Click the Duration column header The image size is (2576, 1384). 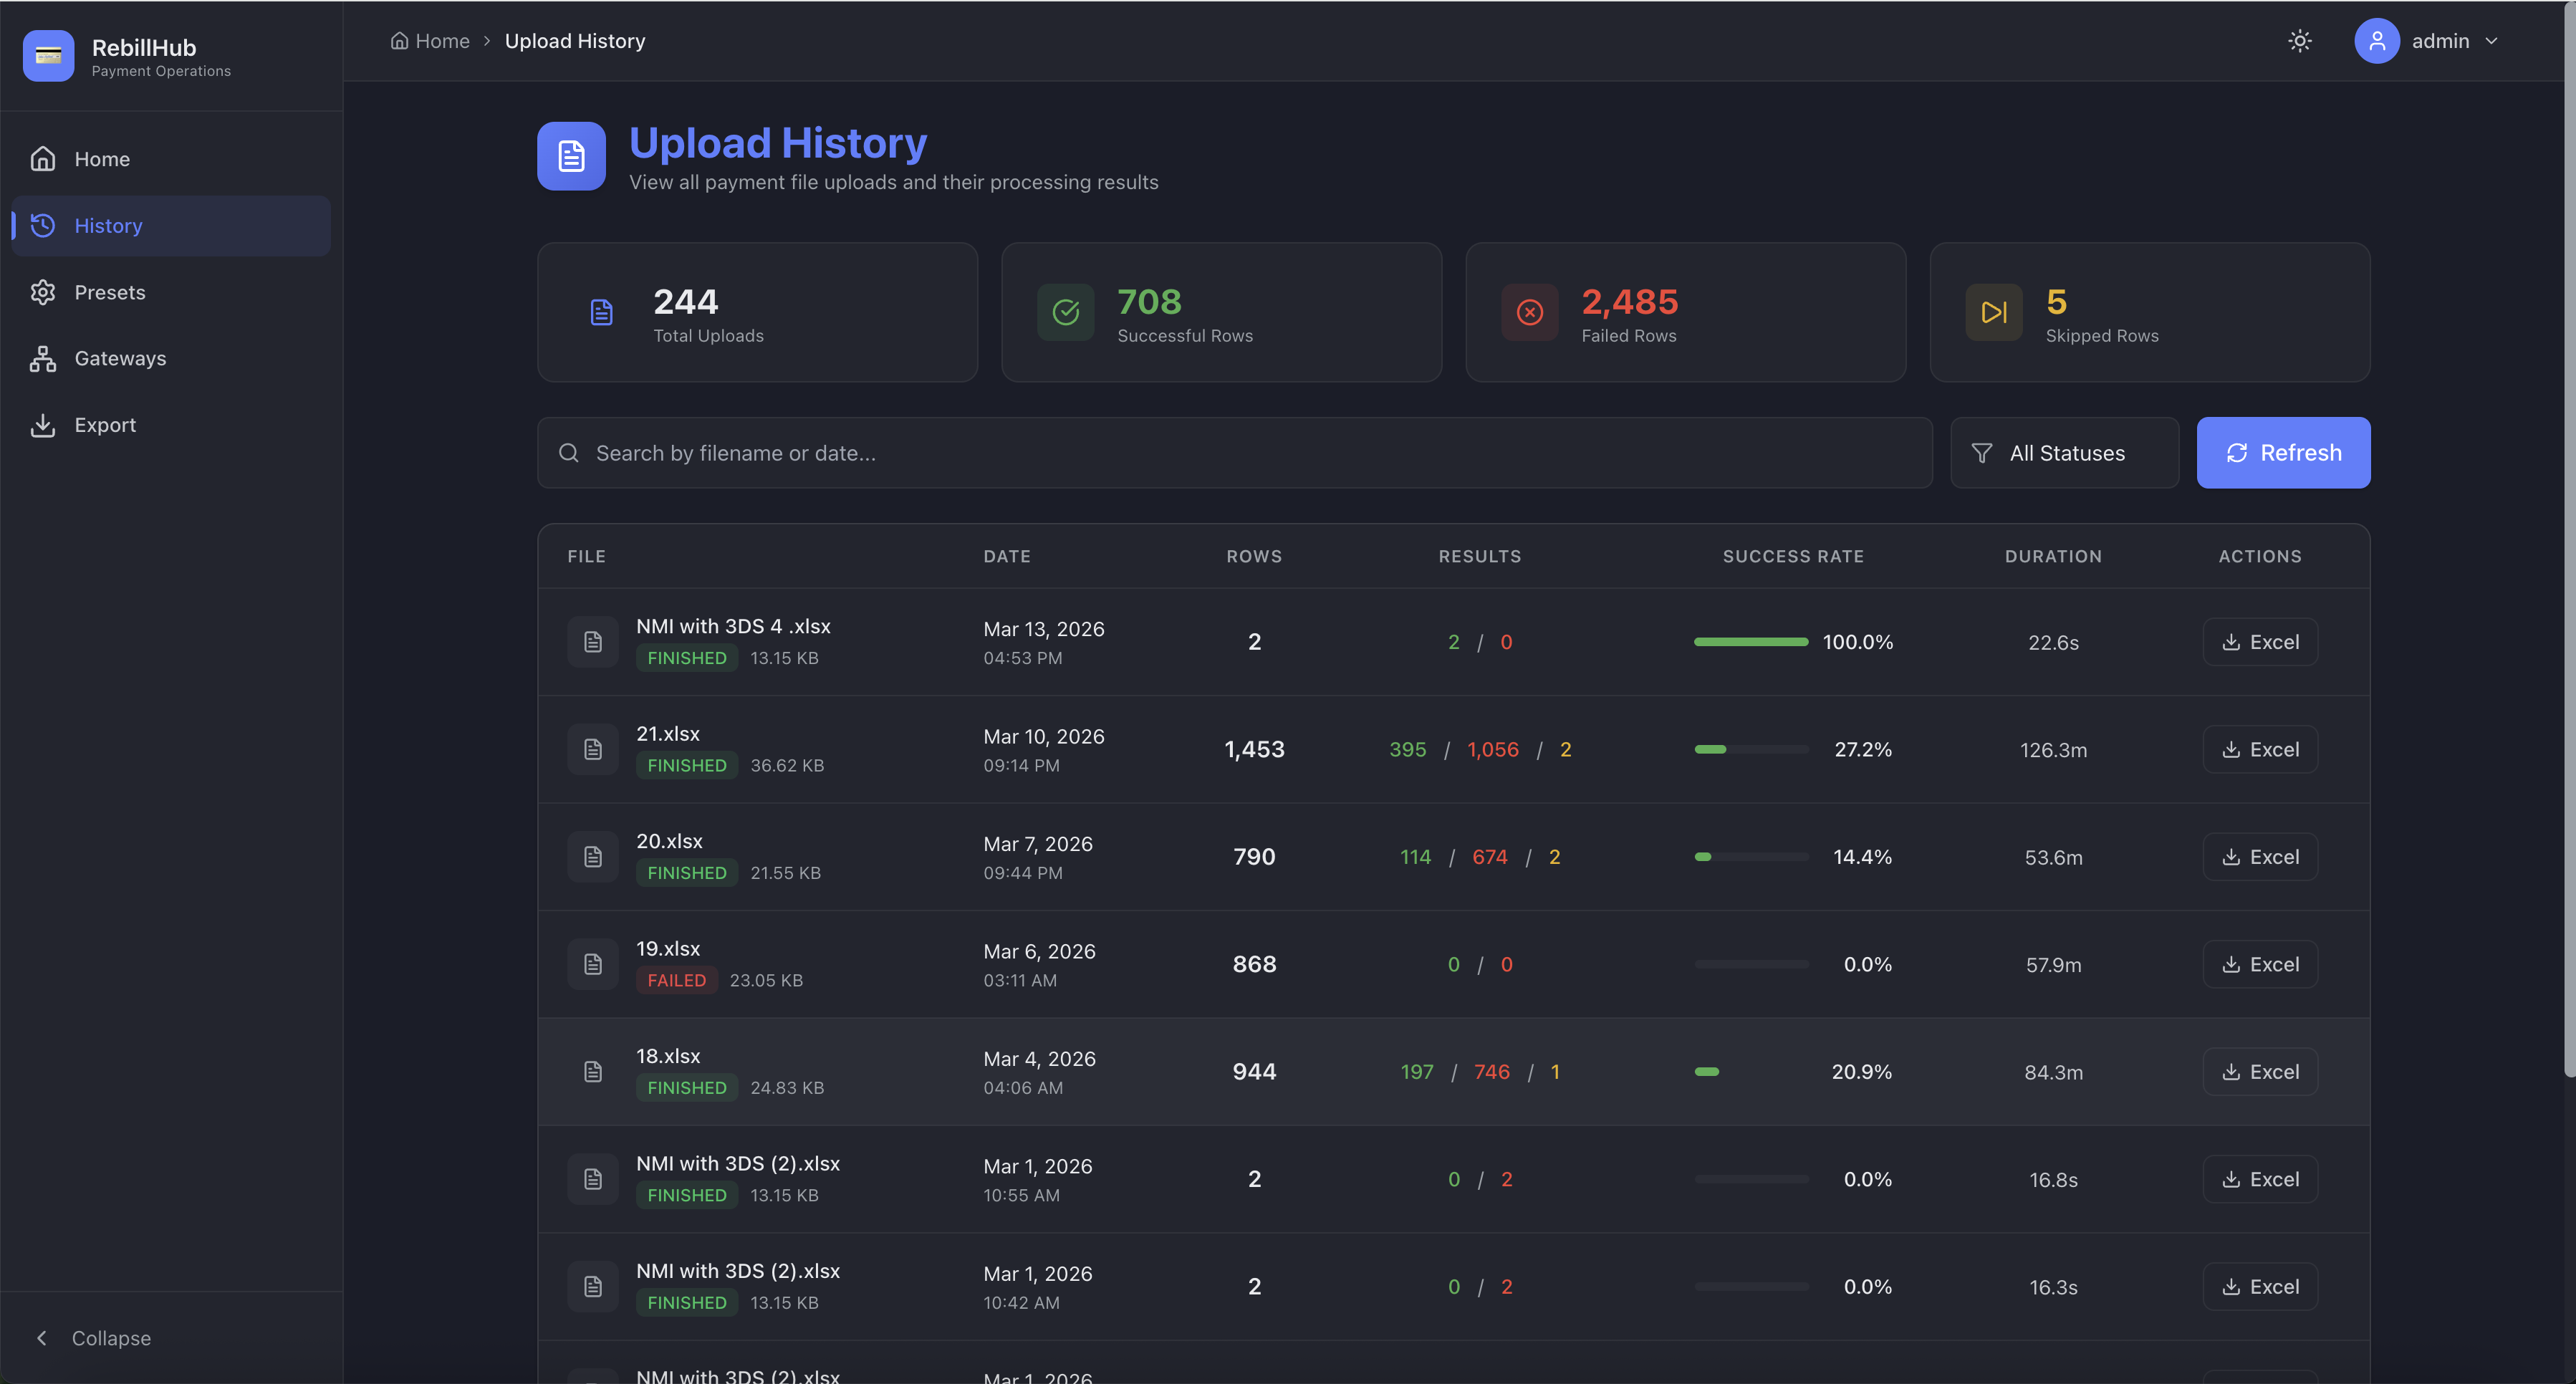[x=2053, y=556]
